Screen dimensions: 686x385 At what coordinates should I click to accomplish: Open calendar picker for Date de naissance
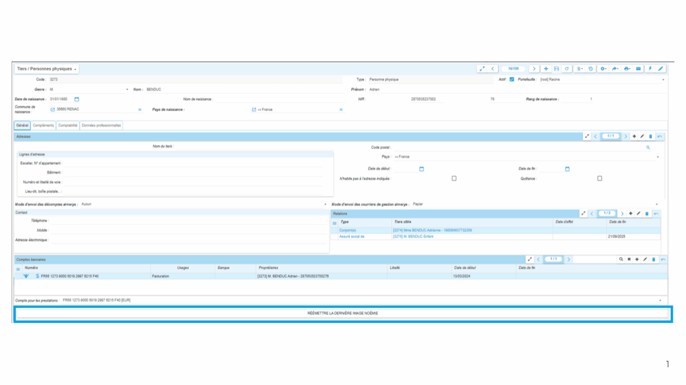tap(77, 99)
